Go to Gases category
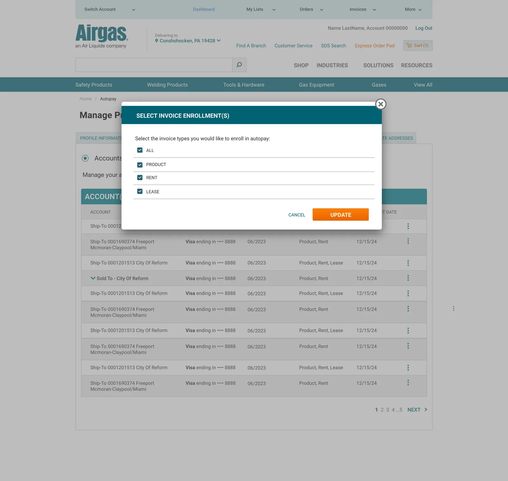This screenshot has width=508, height=481. point(379,85)
